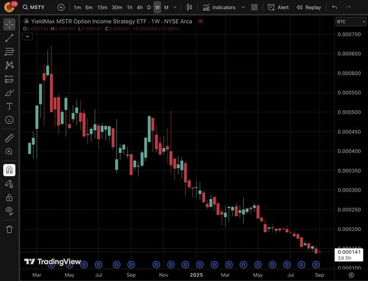Click the 0.000550 price scale label
This screenshot has width=368, height=281.
(349, 93)
